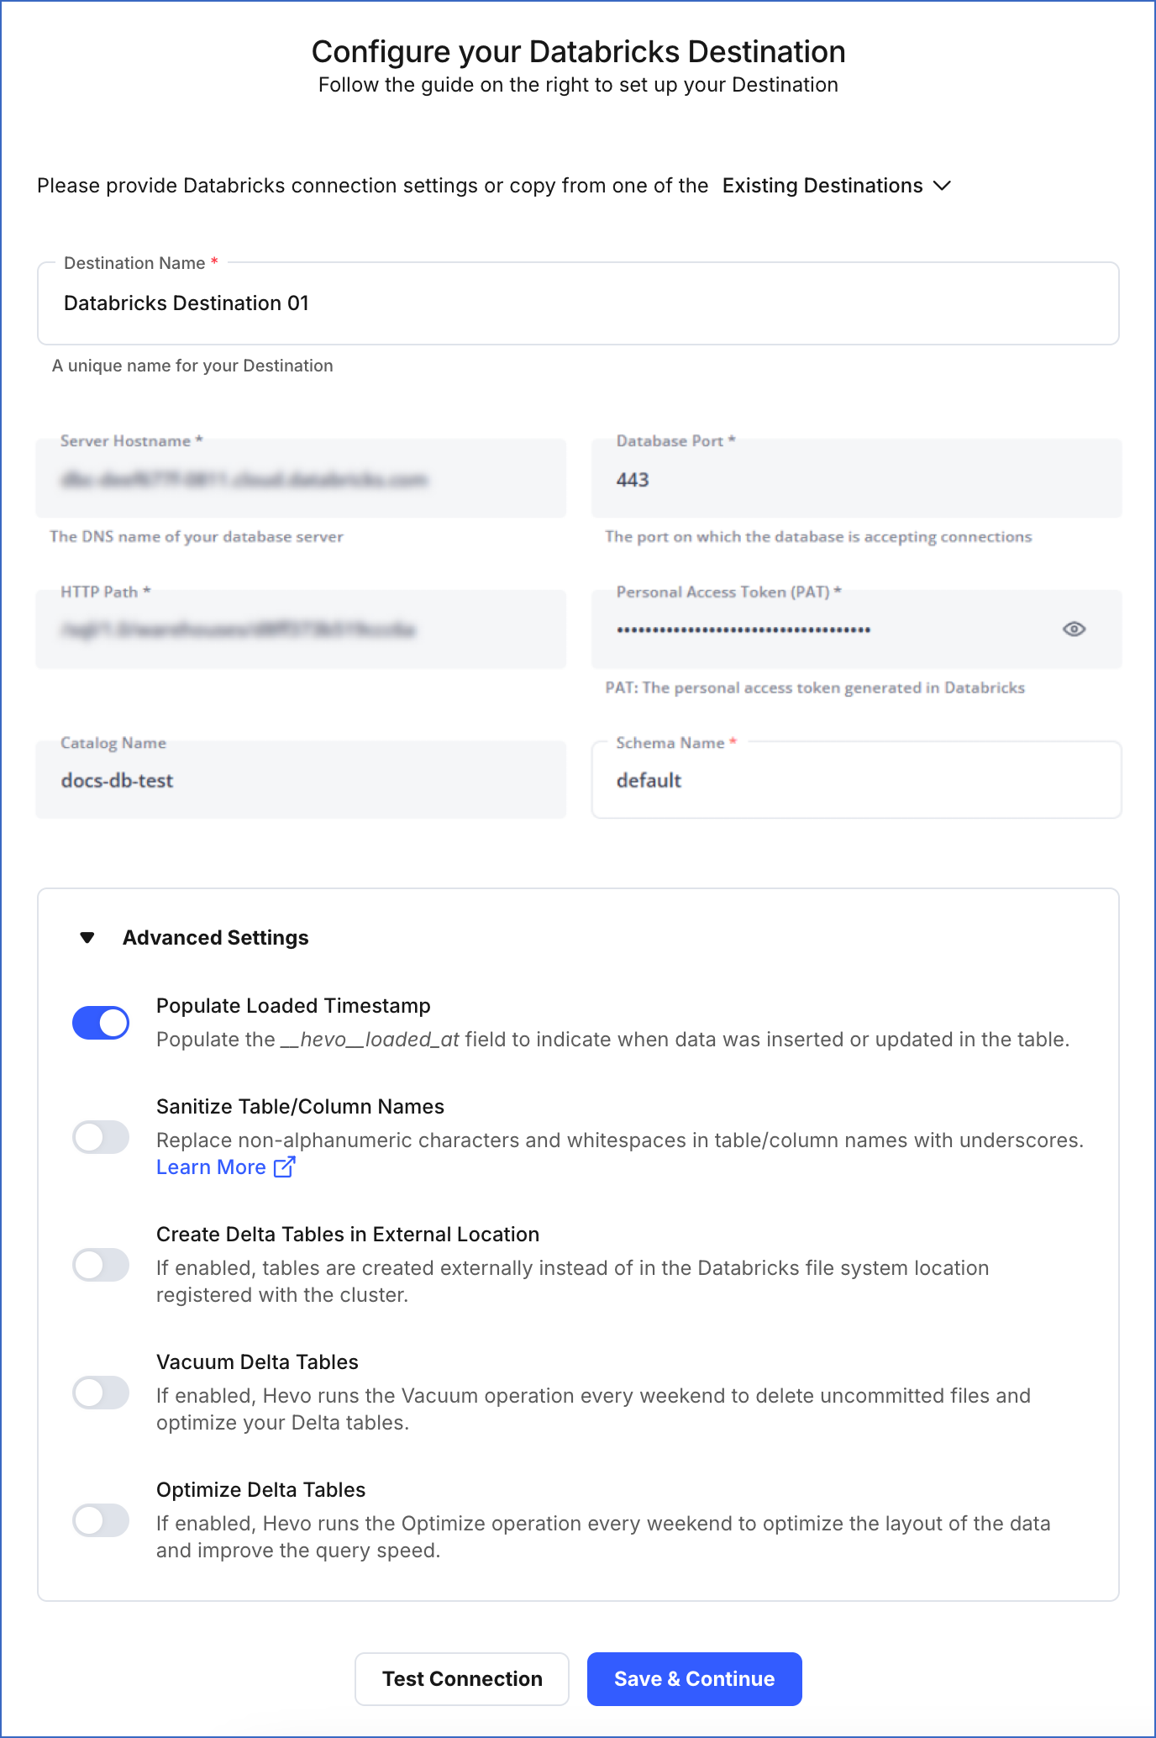Collapse the Advanced Settings section triangle

pyautogui.click(x=87, y=937)
